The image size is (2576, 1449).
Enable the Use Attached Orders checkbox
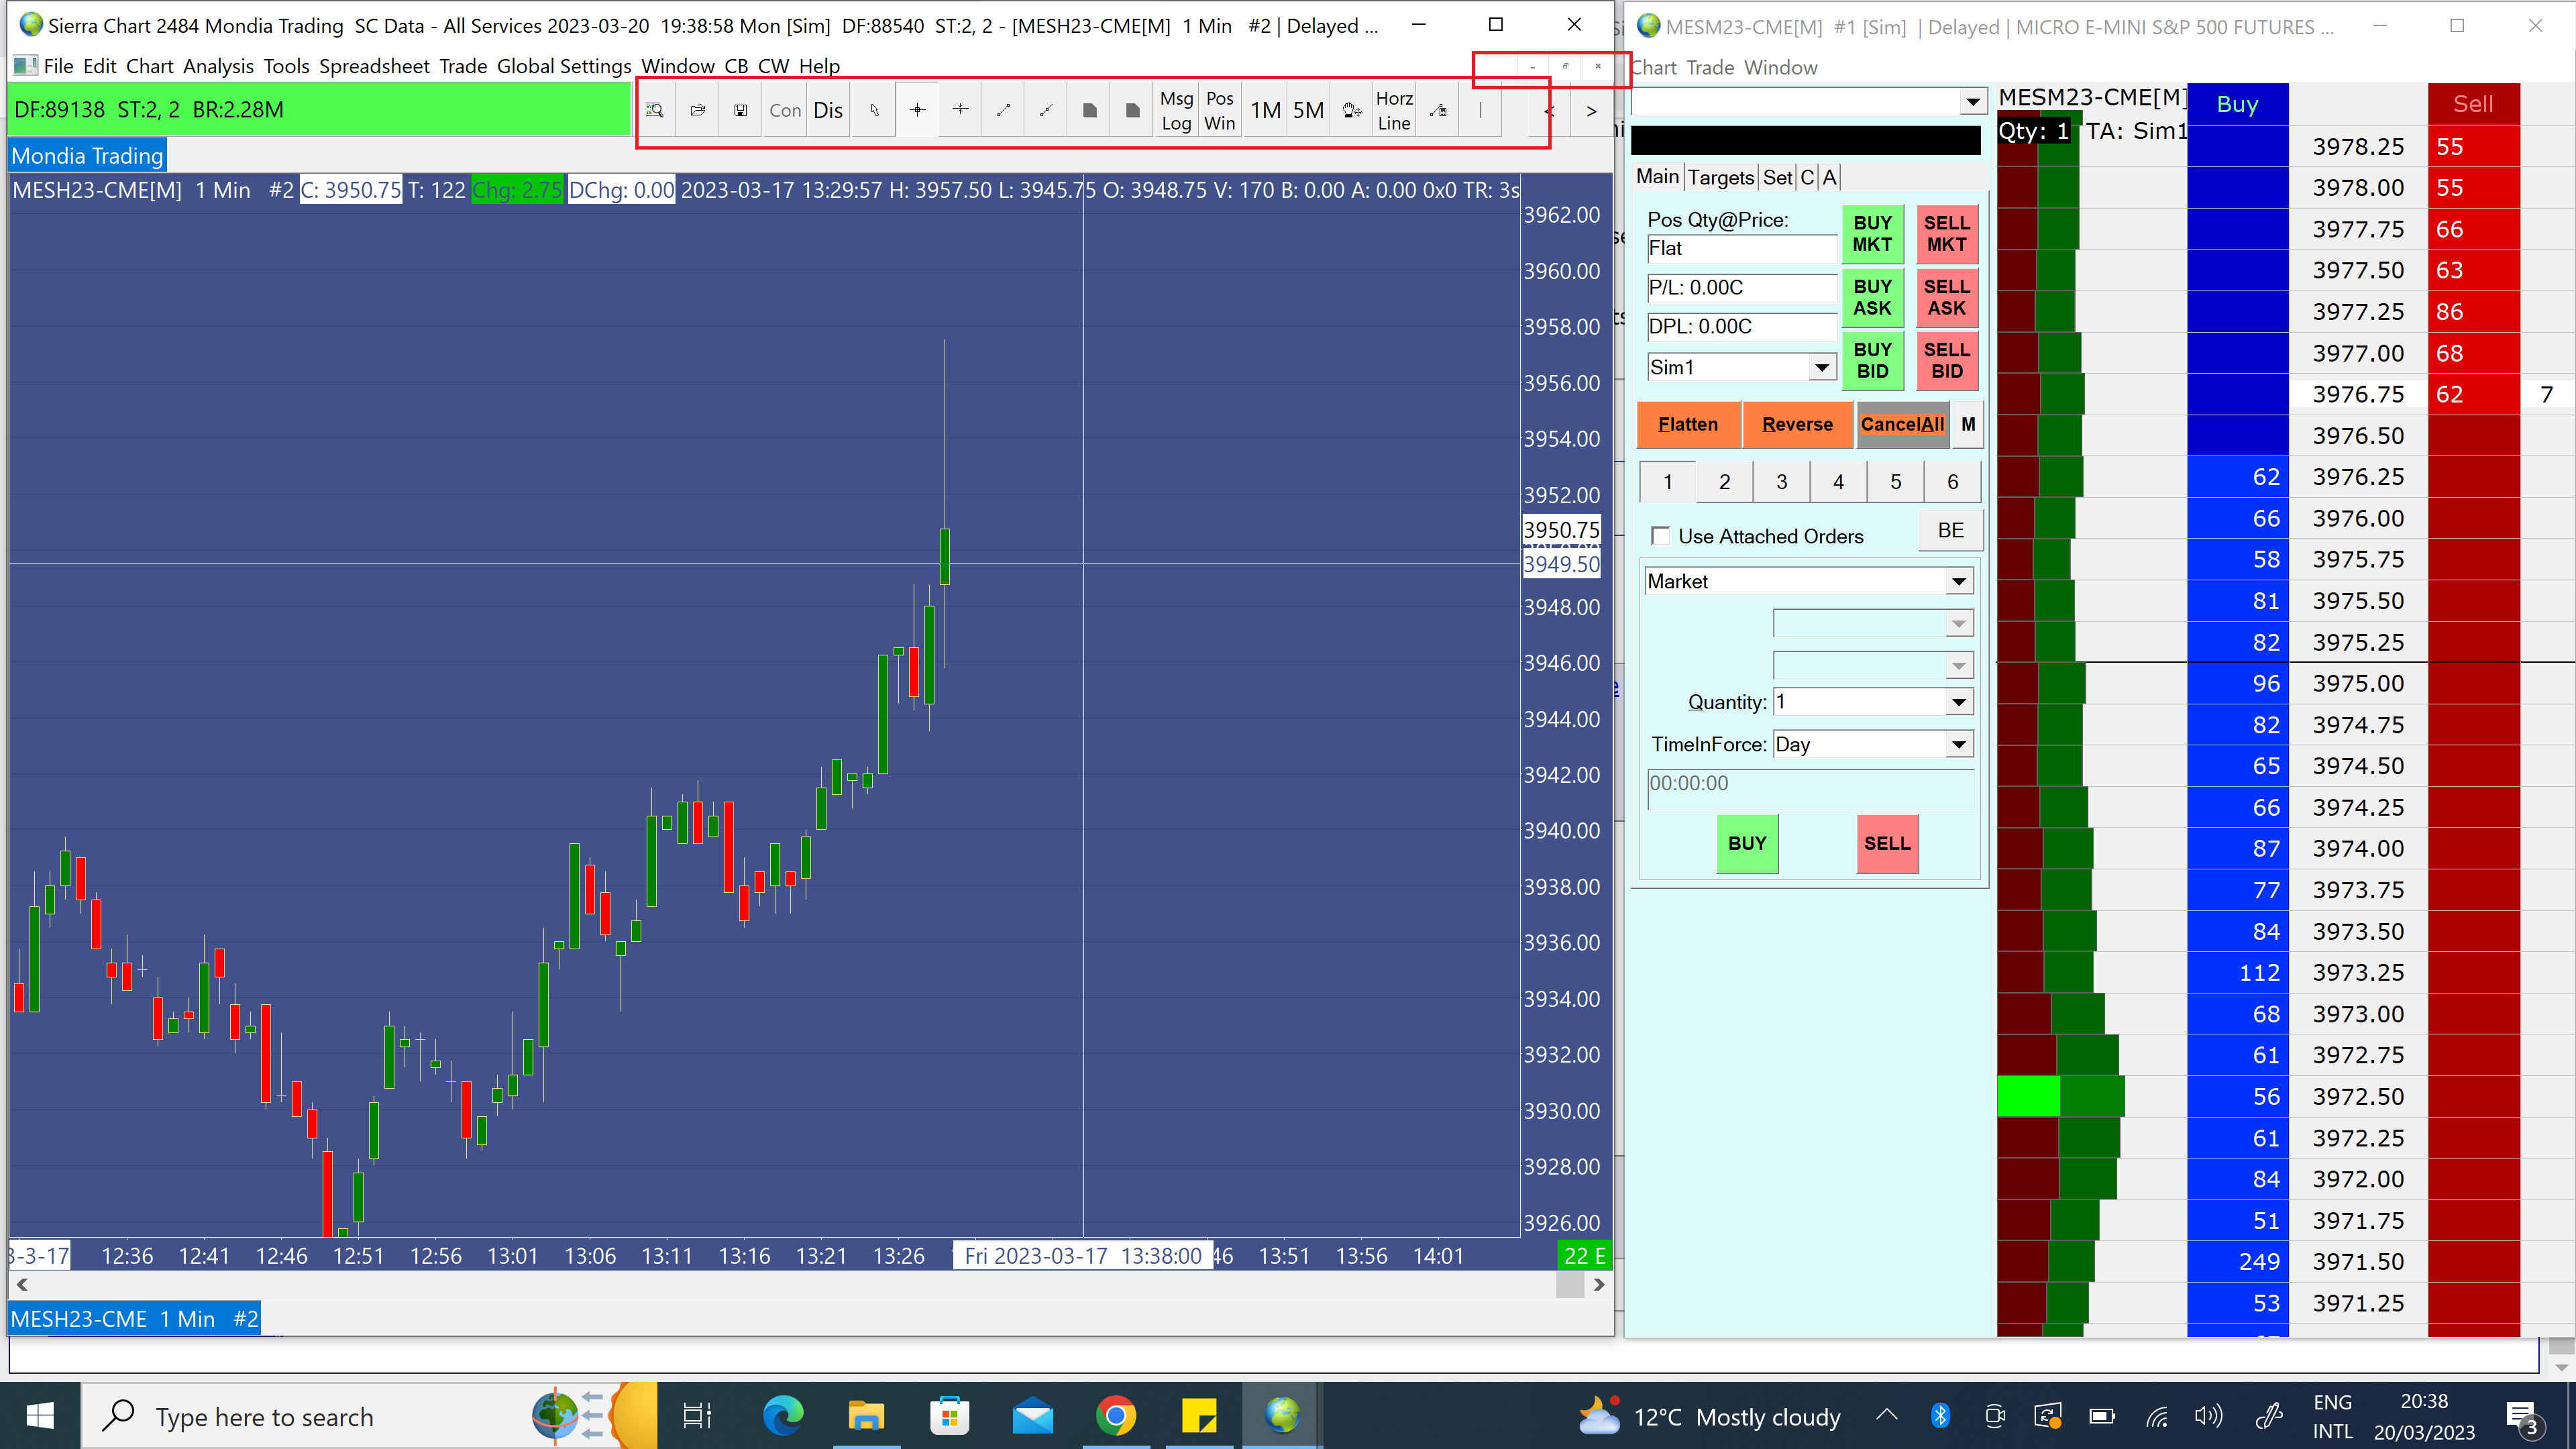(1661, 536)
